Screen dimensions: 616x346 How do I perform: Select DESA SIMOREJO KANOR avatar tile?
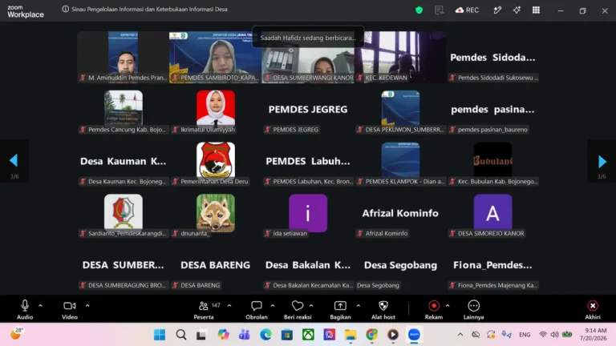(492, 212)
